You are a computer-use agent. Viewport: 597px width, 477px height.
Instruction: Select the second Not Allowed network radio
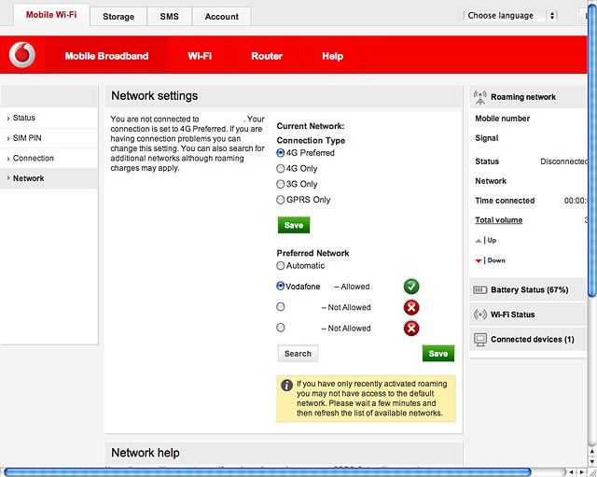pos(281,328)
